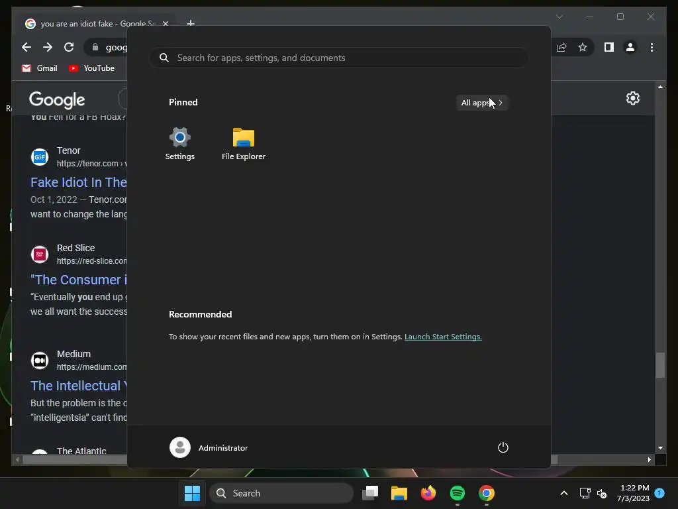Click the site lock icon in address bar

95,47
